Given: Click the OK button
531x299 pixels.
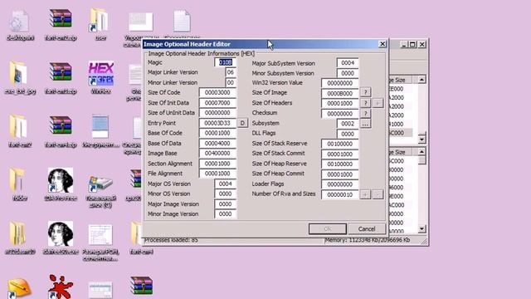Looking at the screenshot, I should pyautogui.click(x=328, y=229).
